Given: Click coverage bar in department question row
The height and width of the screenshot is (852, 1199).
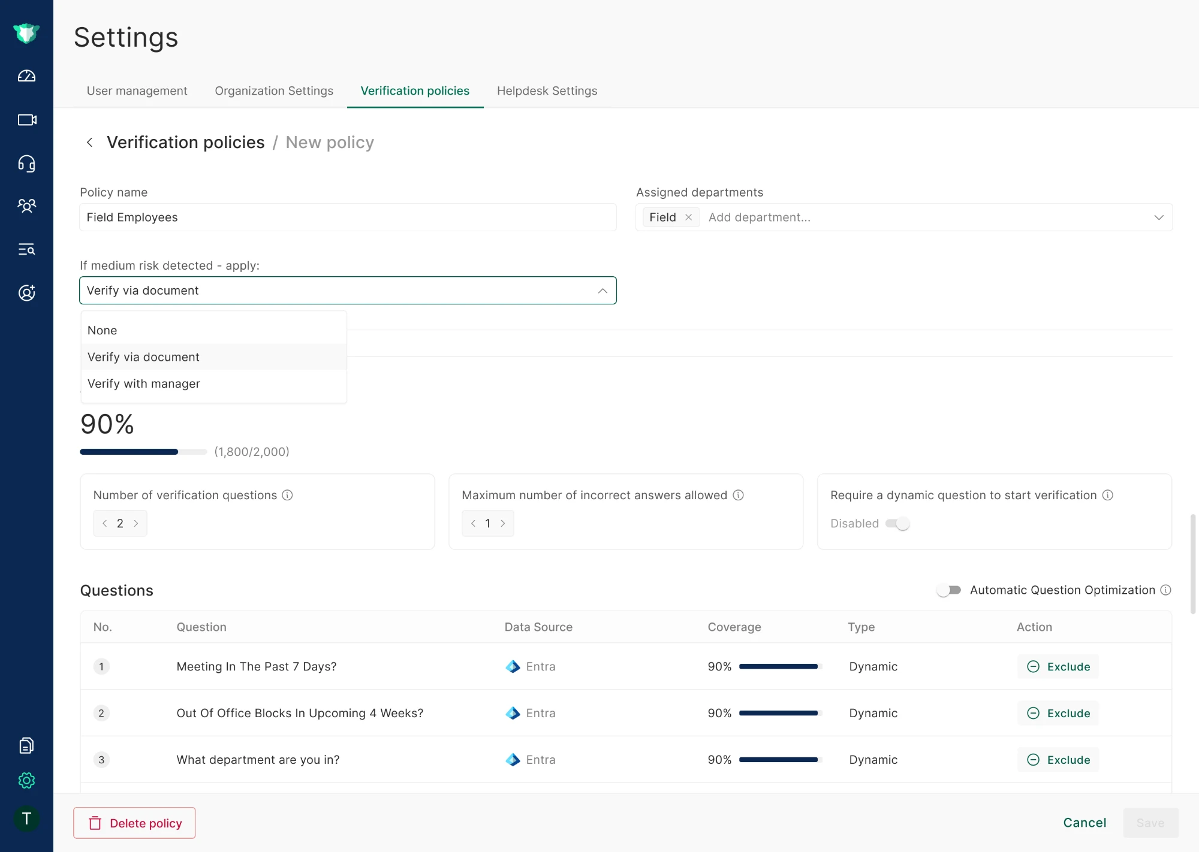Looking at the screenshot, I should (779, 760).
